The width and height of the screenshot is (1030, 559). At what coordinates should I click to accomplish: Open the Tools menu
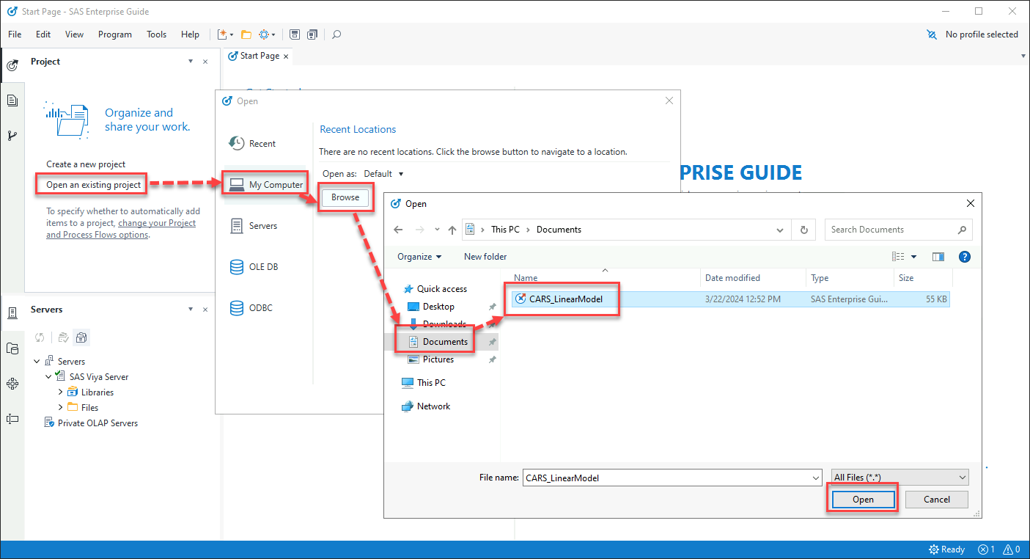[156, 34]
